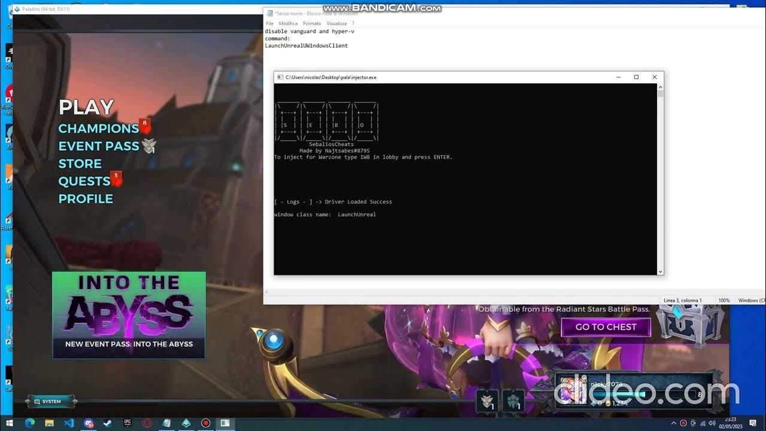The image size is (766, 431).
Task: Click the console scrollbar down arrow
Action: (660, 272)
